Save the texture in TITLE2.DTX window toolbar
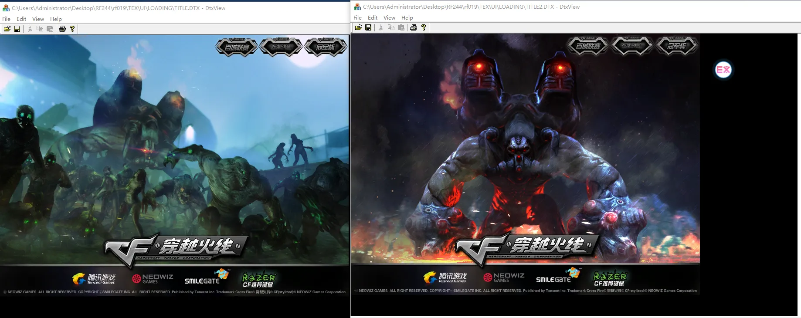The width and height of the screenshot is (801, 318). (368, 27)
